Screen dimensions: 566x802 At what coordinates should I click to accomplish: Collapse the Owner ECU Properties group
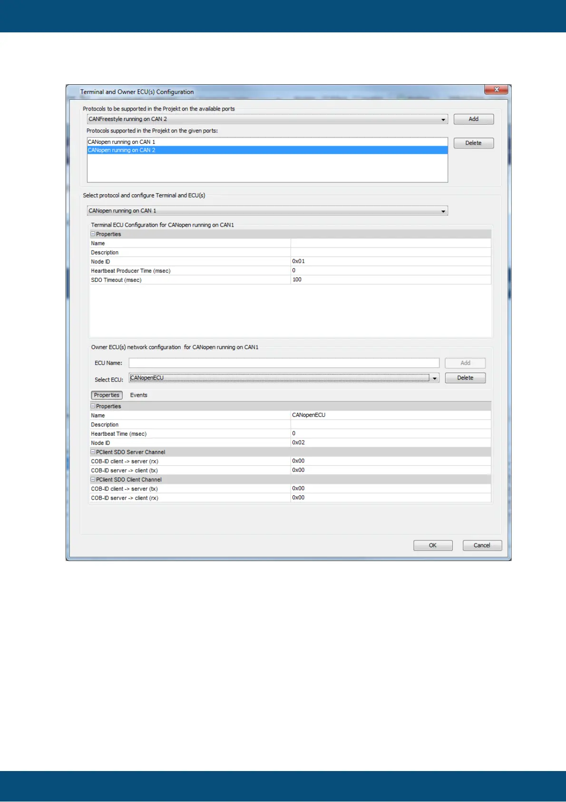point(93,406)
